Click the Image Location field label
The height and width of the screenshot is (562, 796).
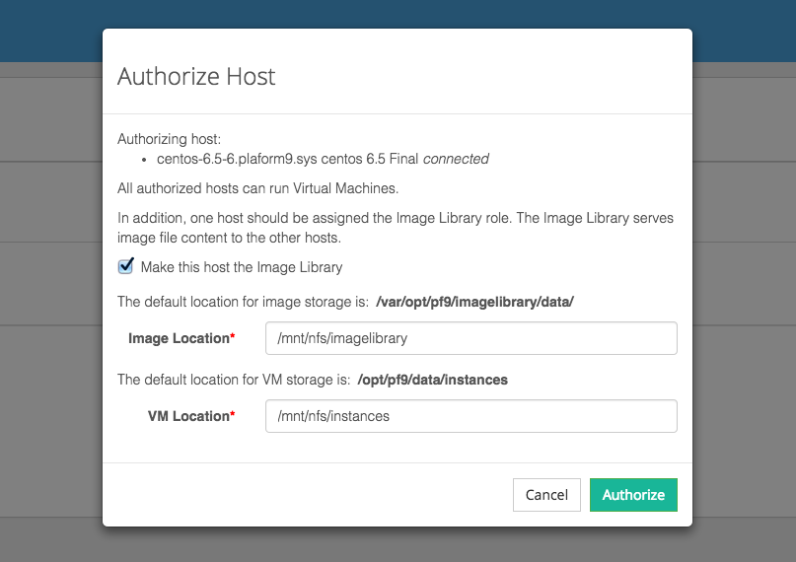tap(178, 338)
